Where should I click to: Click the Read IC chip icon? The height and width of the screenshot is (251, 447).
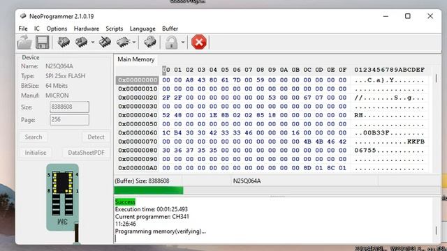coord(64,42)
